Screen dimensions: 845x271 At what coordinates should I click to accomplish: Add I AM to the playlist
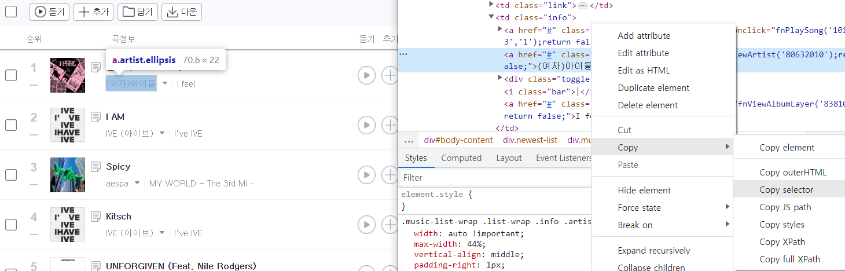[x=390, y=125]
